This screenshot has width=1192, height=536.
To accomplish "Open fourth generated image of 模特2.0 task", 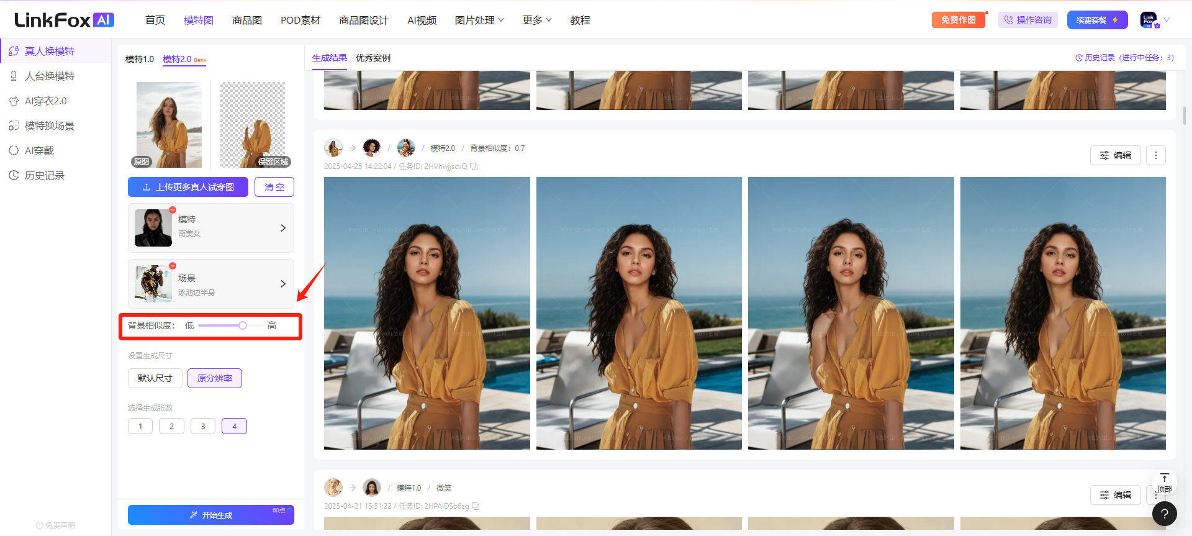I will point(1063,313).
